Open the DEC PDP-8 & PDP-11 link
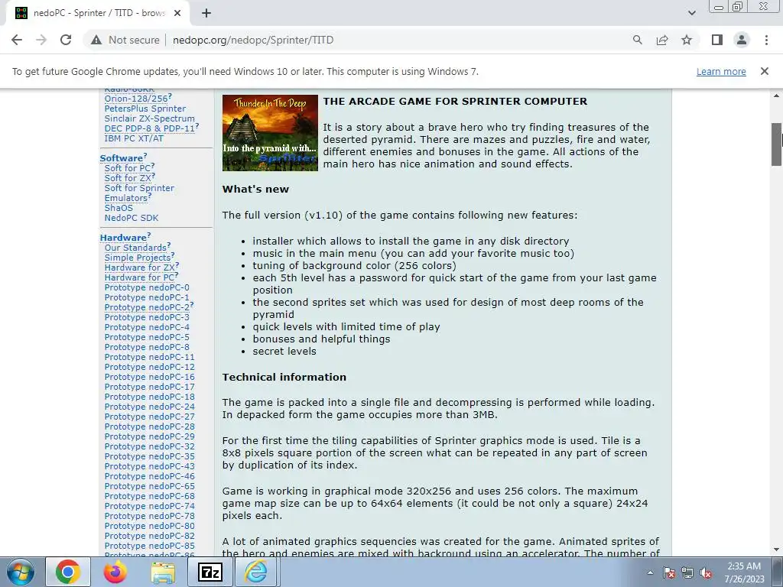This screenshot has width=783, height=587. [x=149, y=128]
